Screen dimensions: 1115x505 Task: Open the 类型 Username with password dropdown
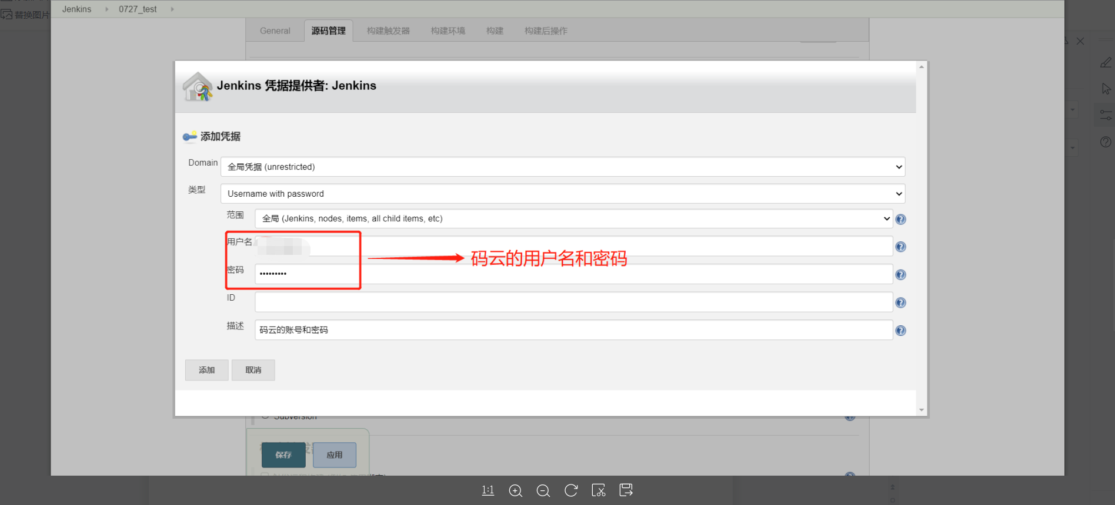563,194
